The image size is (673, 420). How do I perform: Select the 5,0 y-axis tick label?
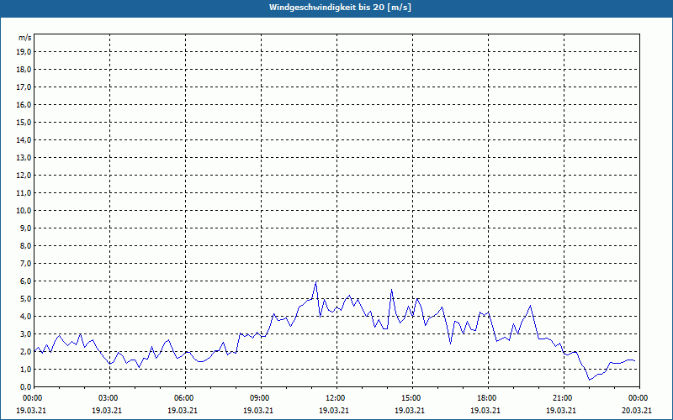(24, 298)
